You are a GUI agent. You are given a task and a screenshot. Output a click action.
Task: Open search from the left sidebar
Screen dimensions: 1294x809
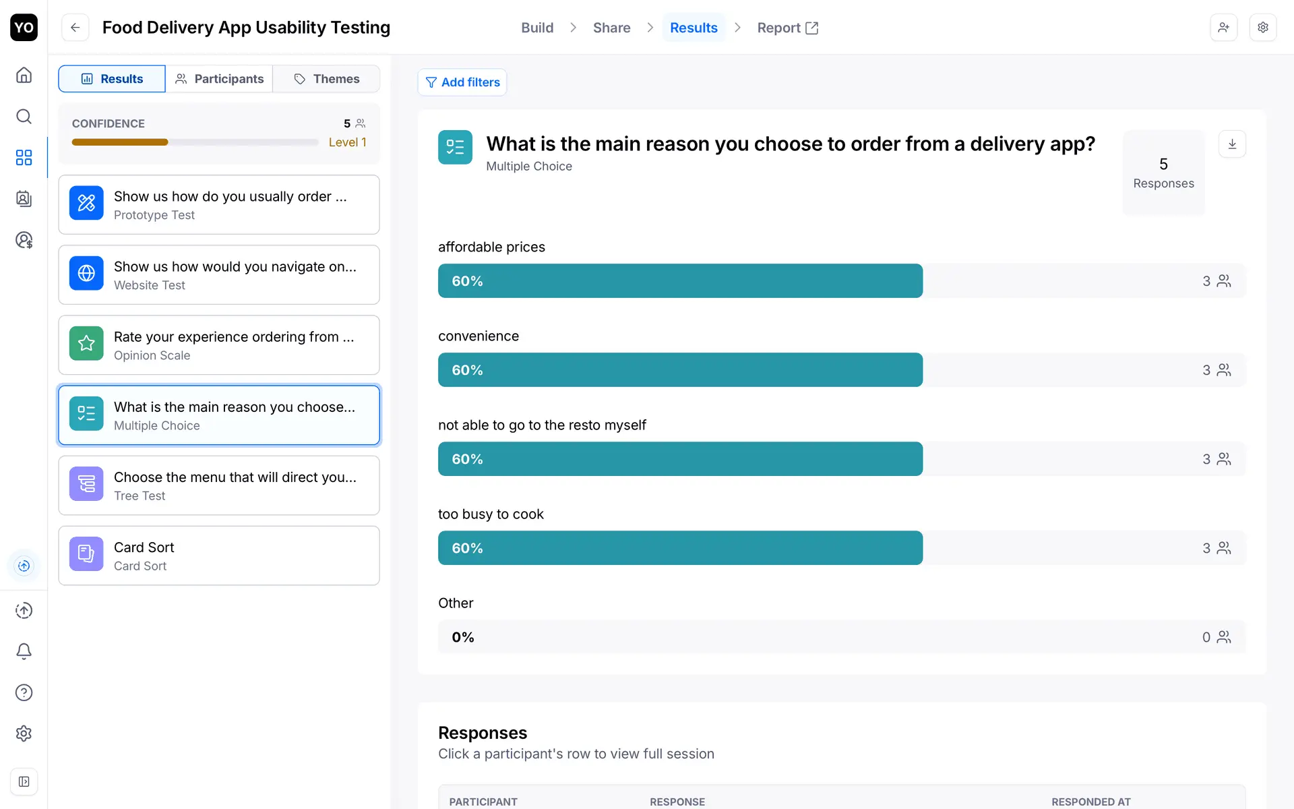point(24,117)
